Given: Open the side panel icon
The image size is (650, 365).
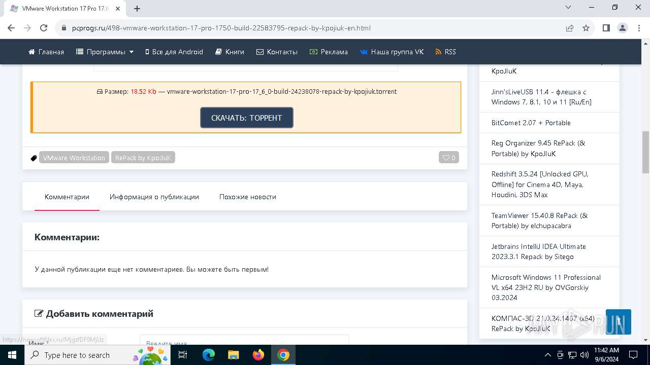Looking at the screenshot, I should pyautogui.click(x=606, y=28).
